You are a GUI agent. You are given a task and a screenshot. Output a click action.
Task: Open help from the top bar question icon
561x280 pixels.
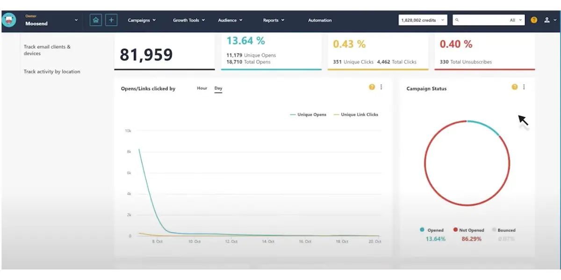click(534, 20)
